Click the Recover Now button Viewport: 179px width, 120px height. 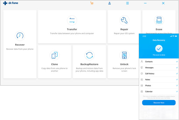pos(159,103)
